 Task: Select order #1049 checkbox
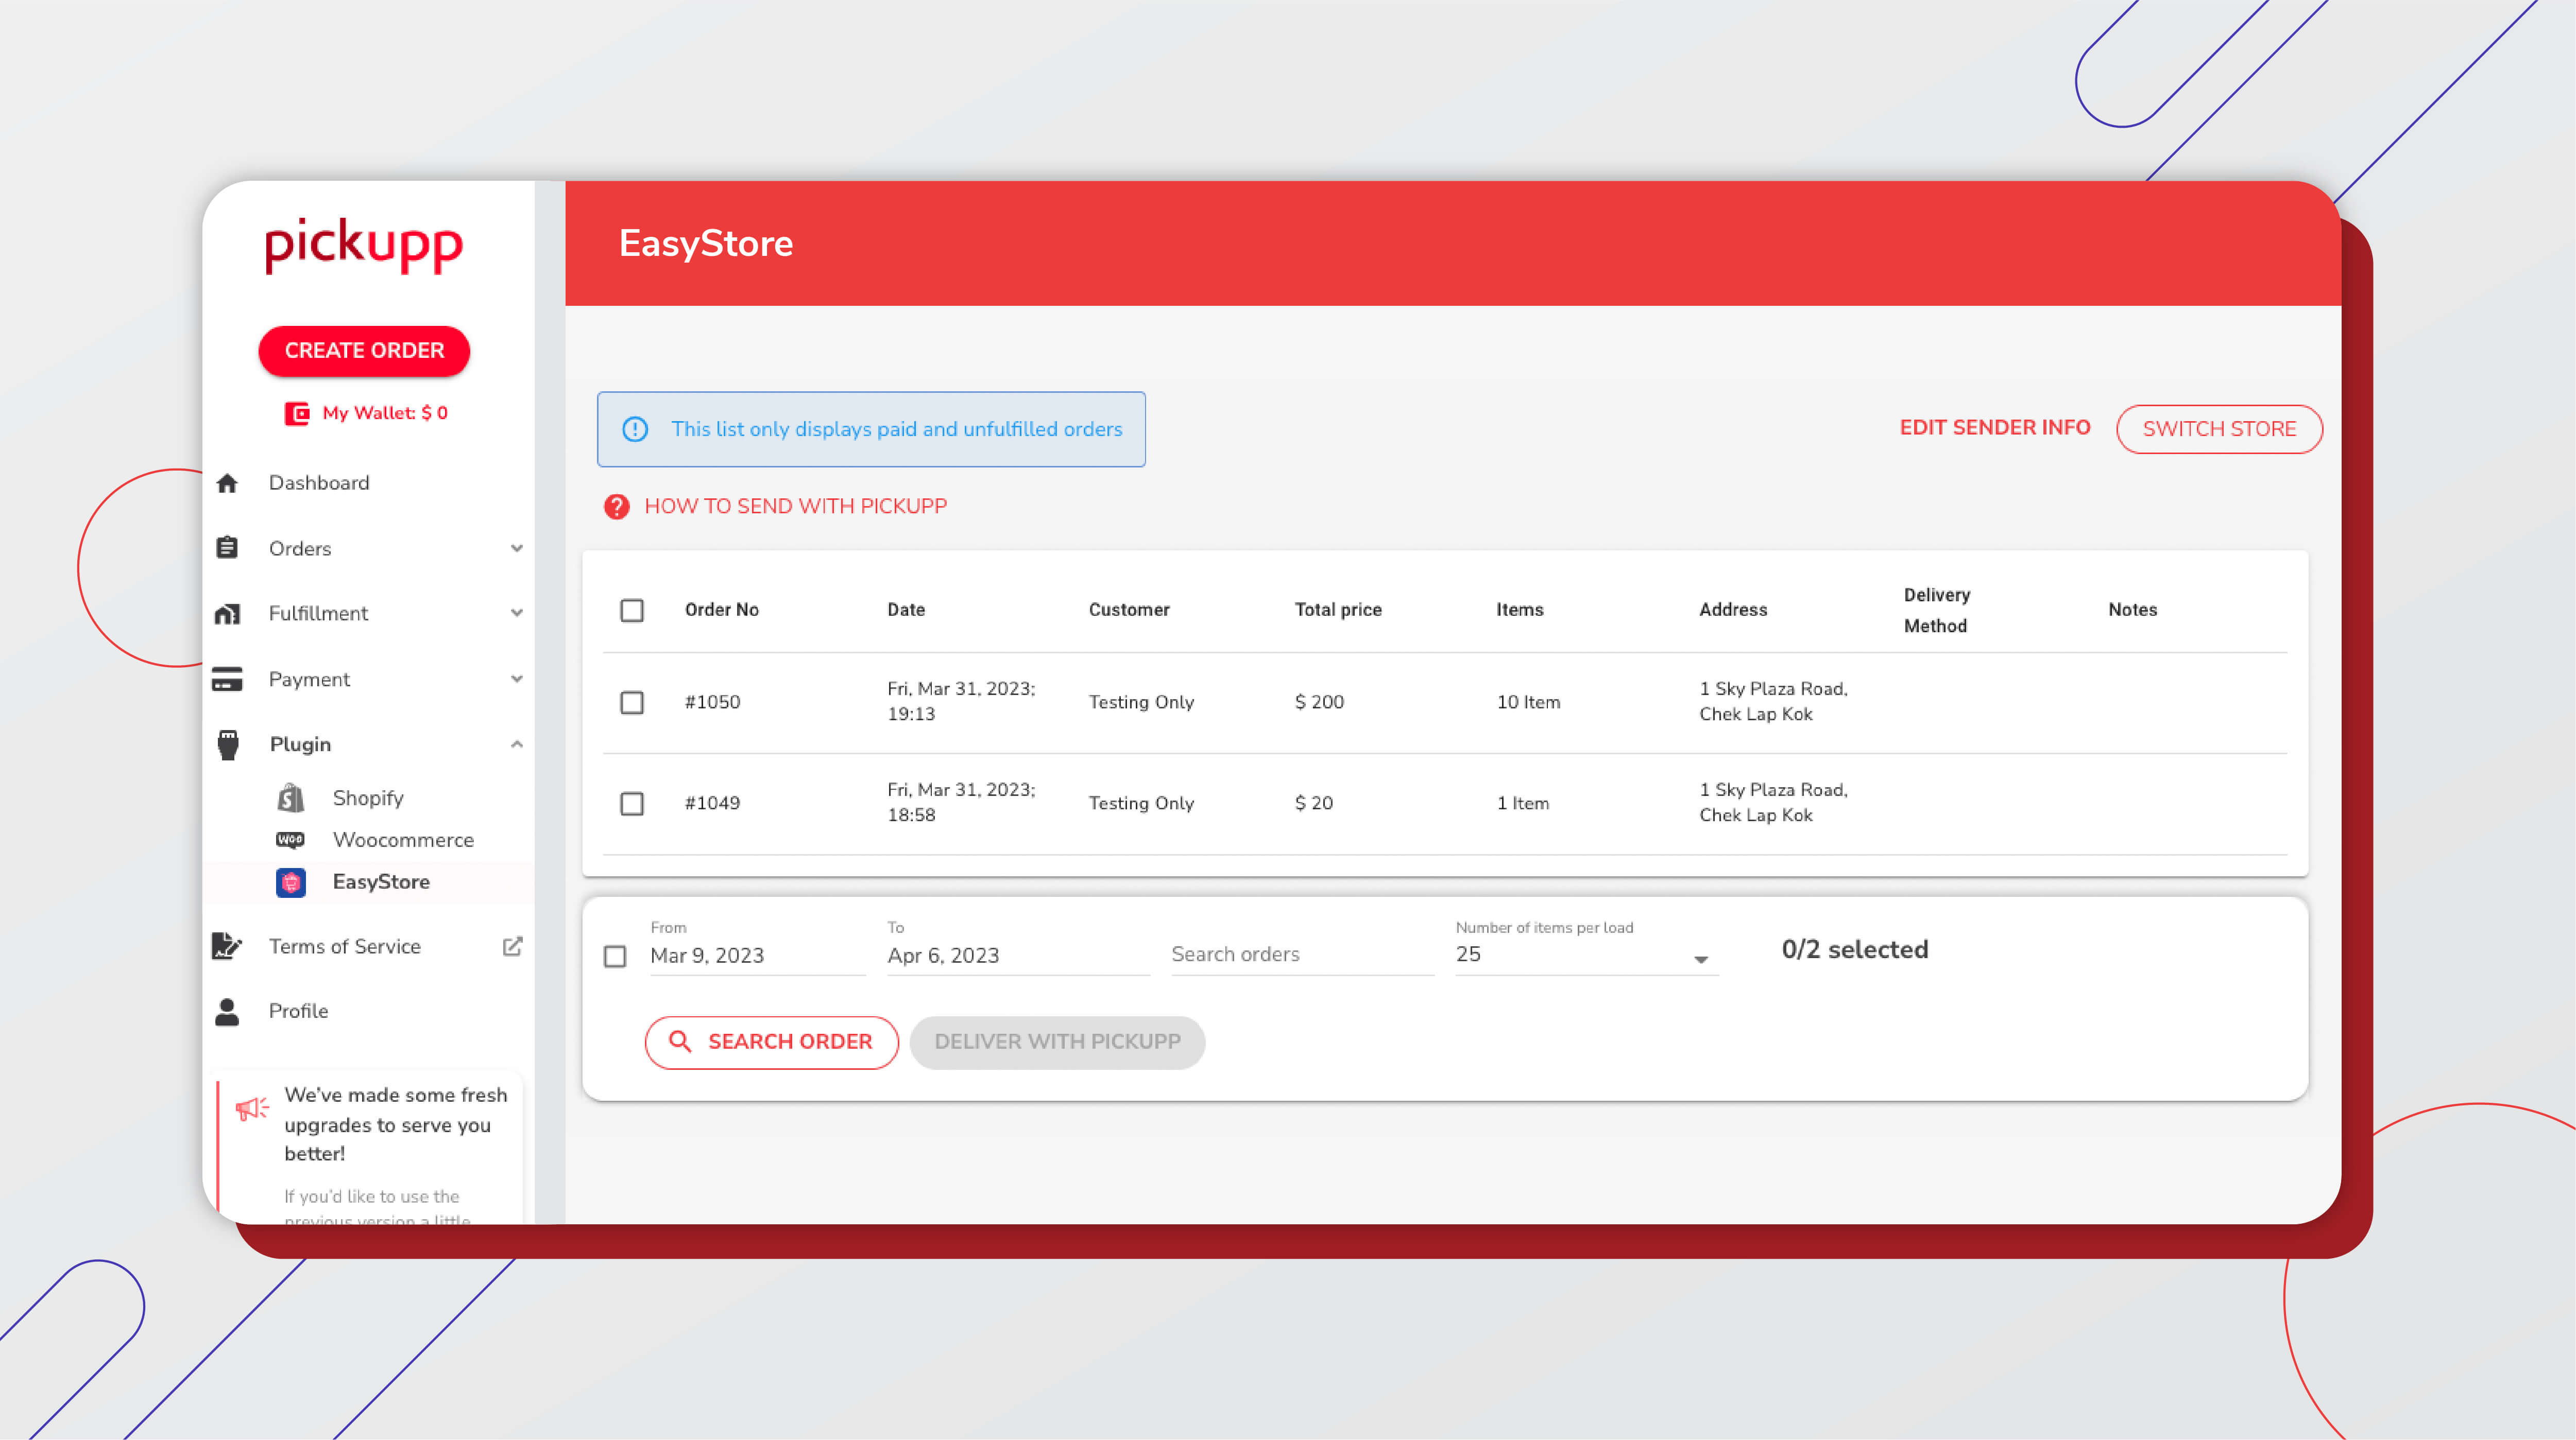632,804
